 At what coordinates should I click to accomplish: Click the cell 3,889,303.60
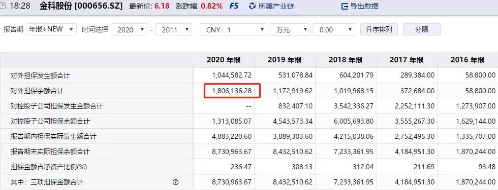pyautogui.click(x=293, y=136)
